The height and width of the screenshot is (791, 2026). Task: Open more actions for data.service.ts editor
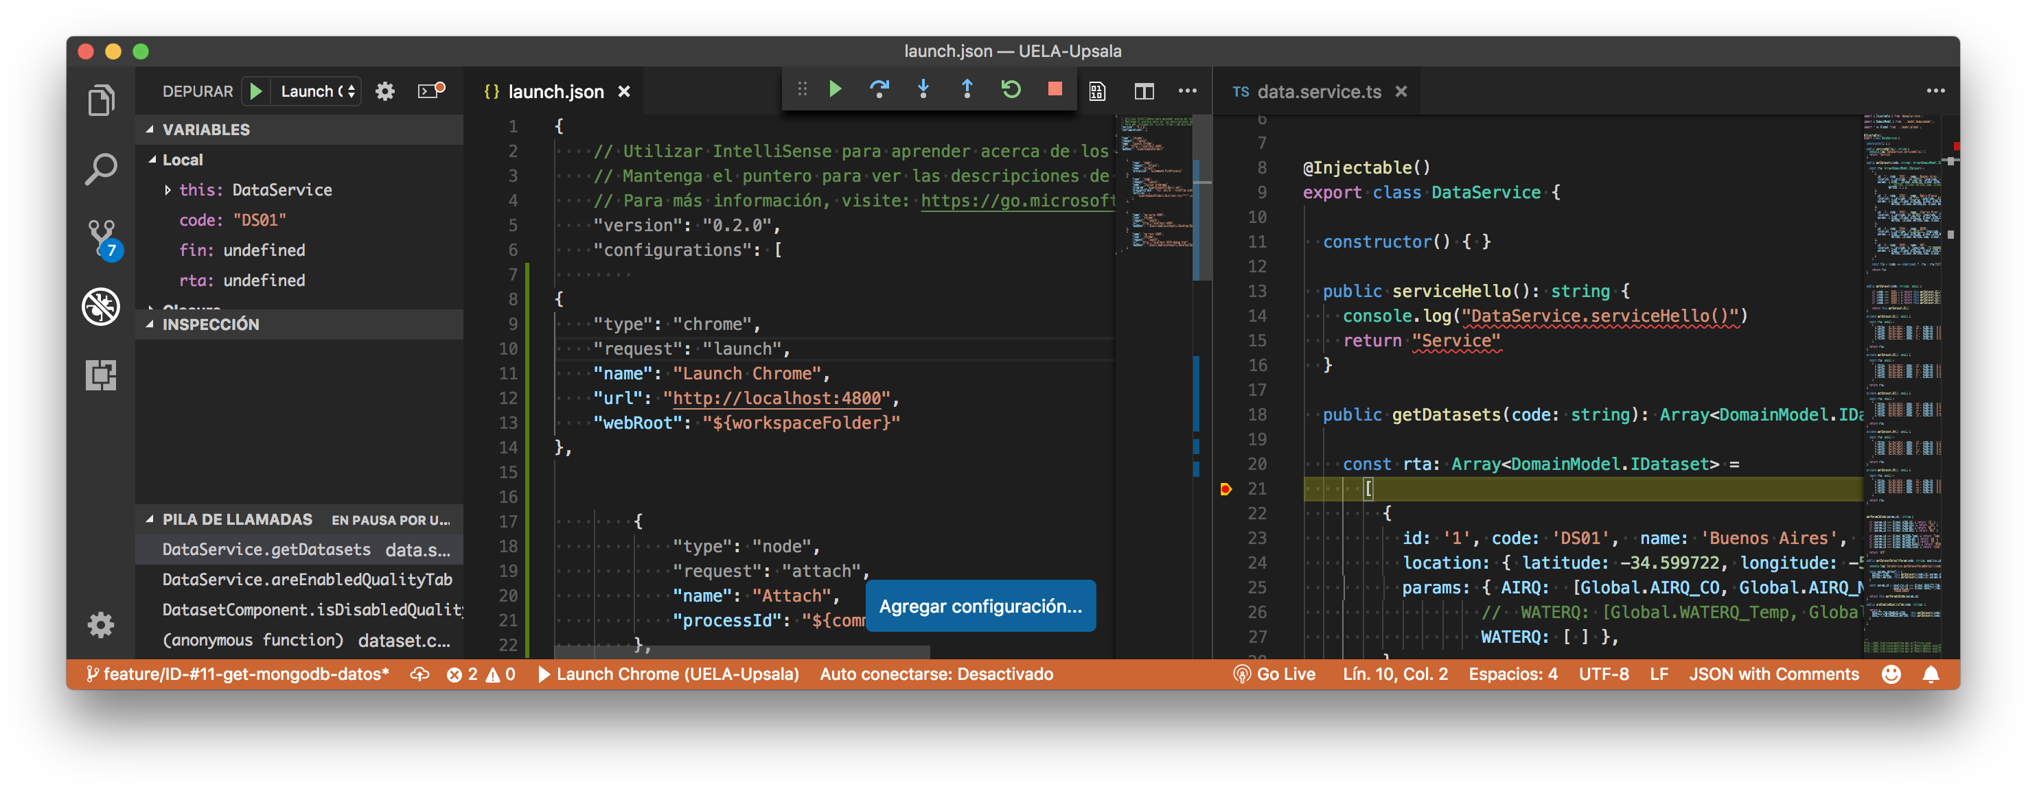[1935, 91]
